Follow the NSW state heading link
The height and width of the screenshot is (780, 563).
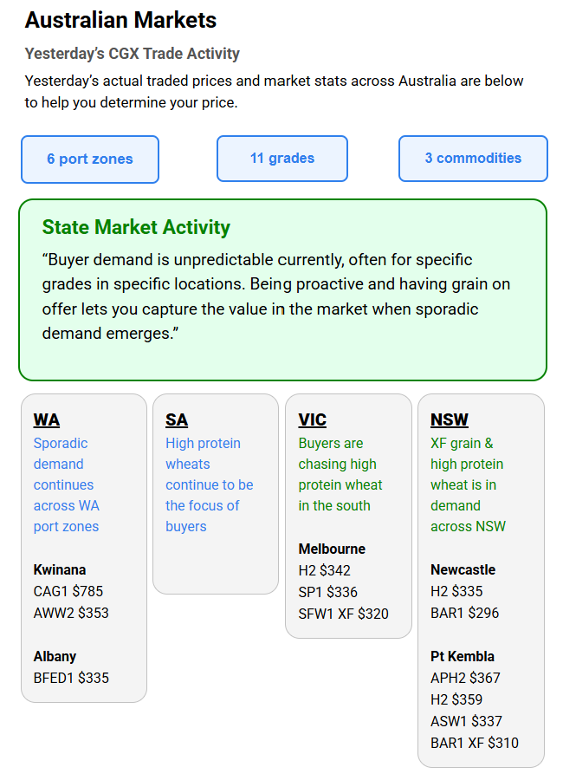click(x=449, y=420)
